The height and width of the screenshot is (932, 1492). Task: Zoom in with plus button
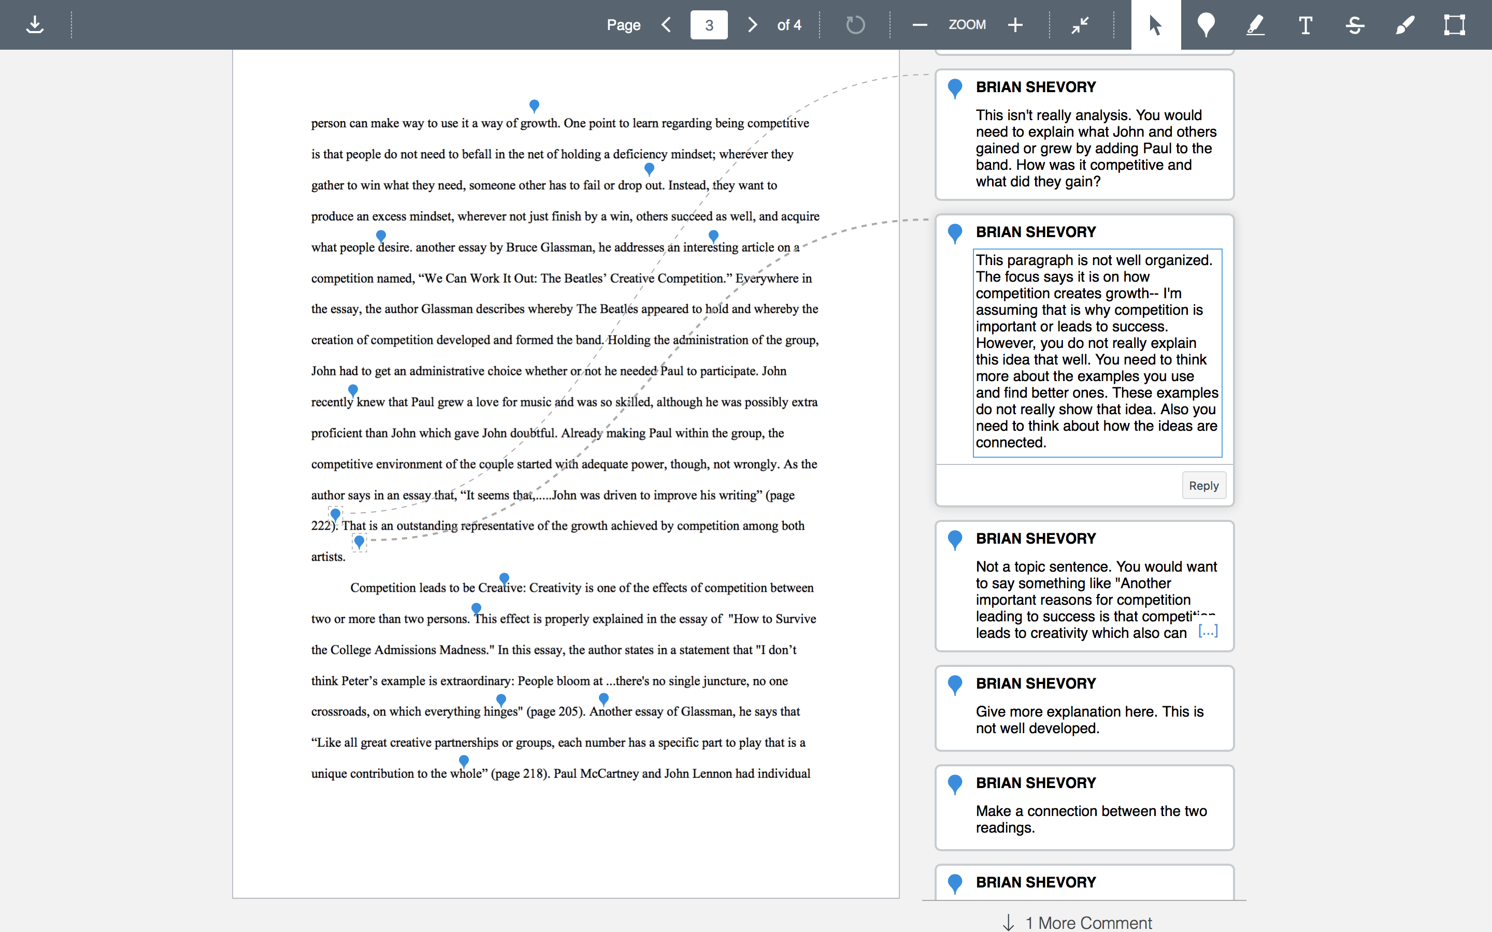pos(1015,25)
